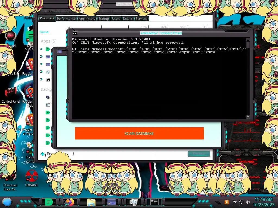Open the network tray icon

click(241, 202)
